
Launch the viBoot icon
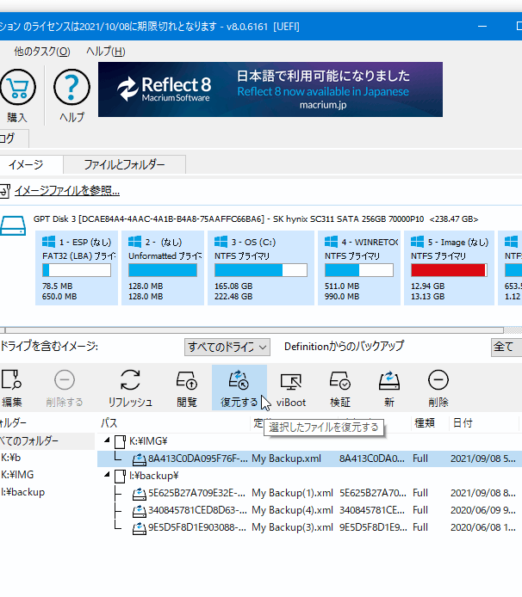pyautogui.click(x=291, y=381)
